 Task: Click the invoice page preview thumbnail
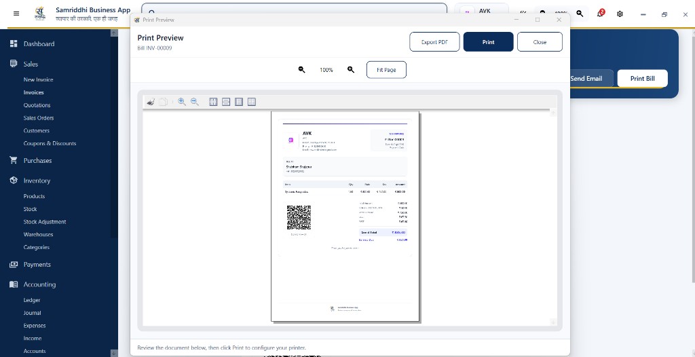coord(345,216)
